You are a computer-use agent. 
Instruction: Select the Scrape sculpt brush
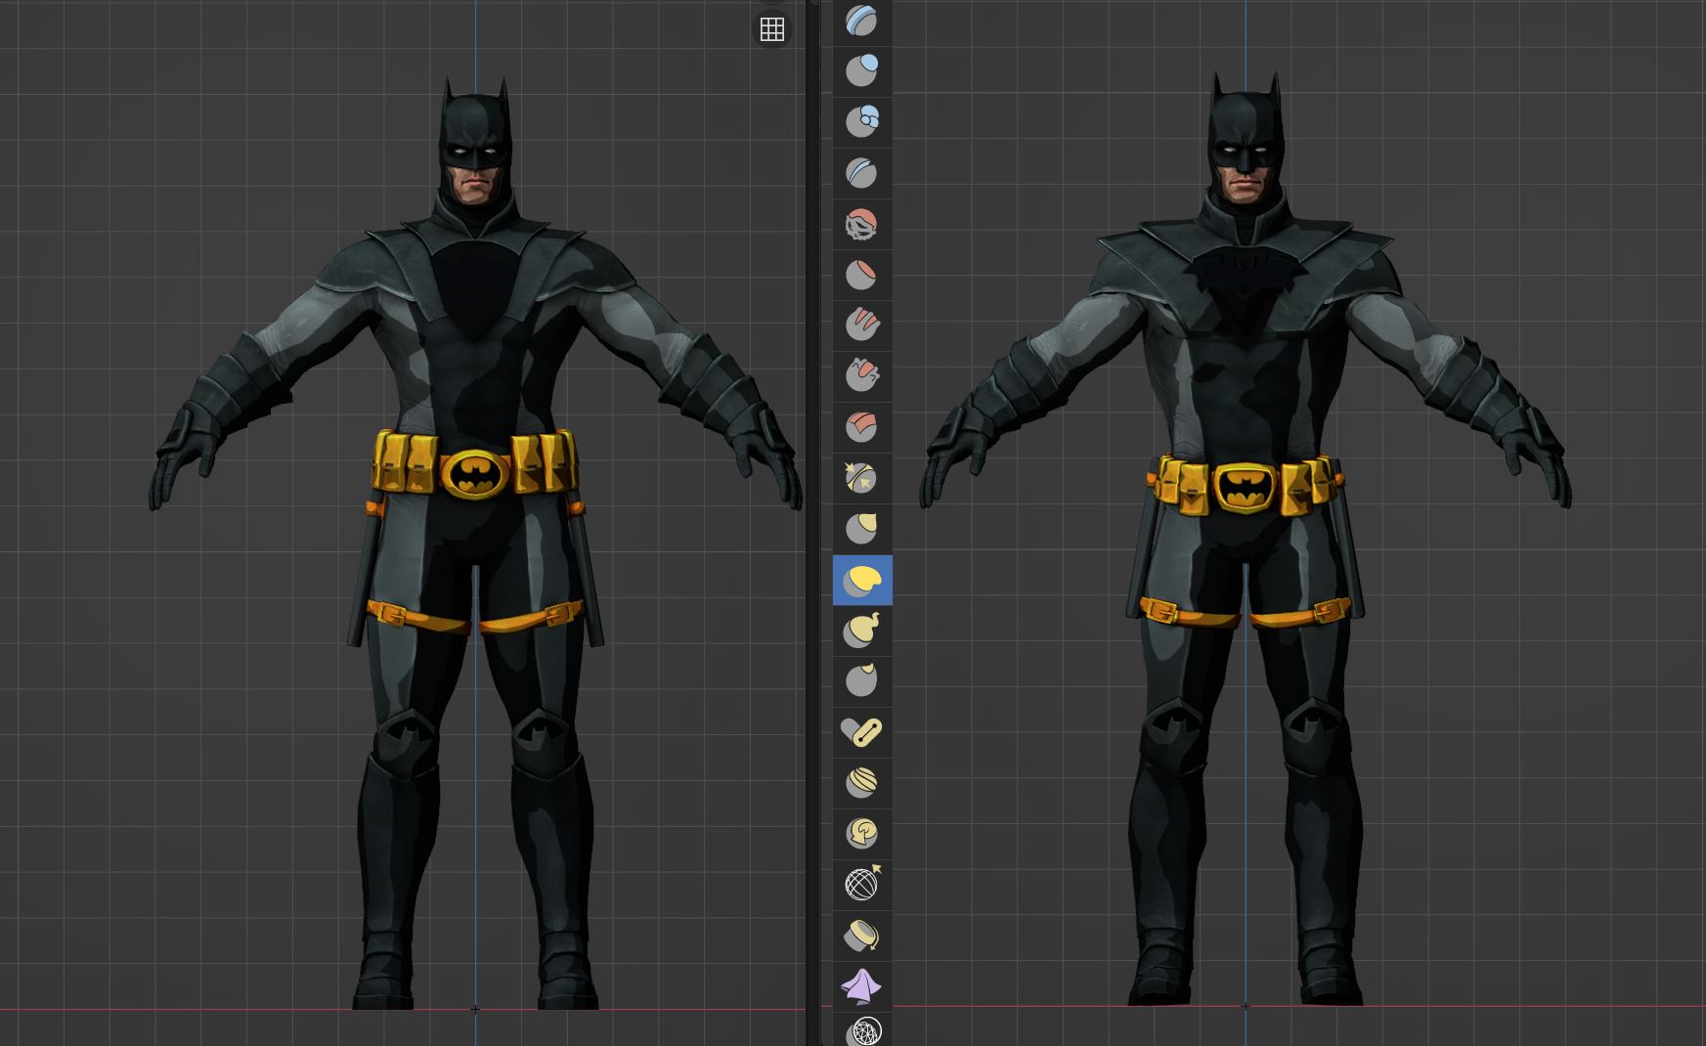pyautogui.click(x=861, y=376)
